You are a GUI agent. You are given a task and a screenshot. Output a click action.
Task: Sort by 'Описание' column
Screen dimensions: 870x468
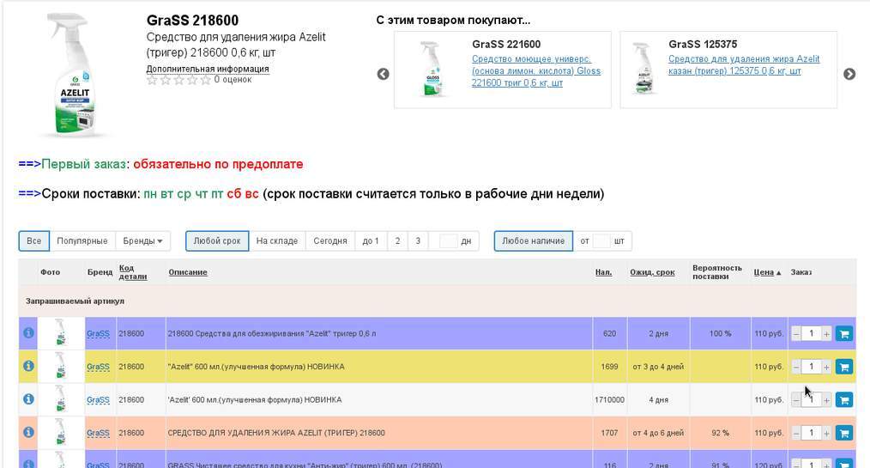(188, 272)
